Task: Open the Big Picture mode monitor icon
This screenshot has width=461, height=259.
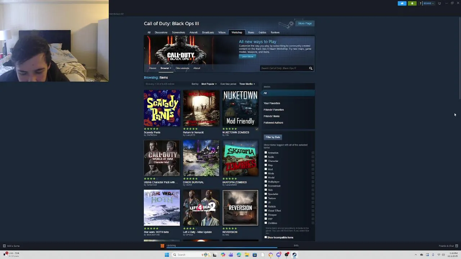Action: pyautogui.click(x=439, y=3)
